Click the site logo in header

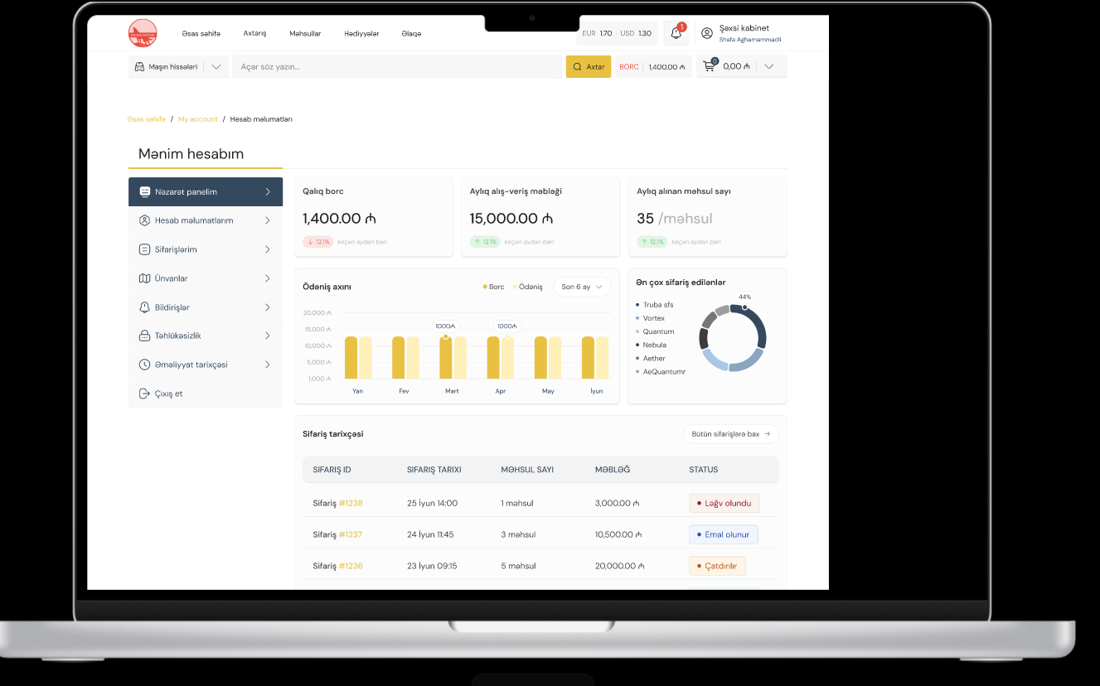(143, 33)
